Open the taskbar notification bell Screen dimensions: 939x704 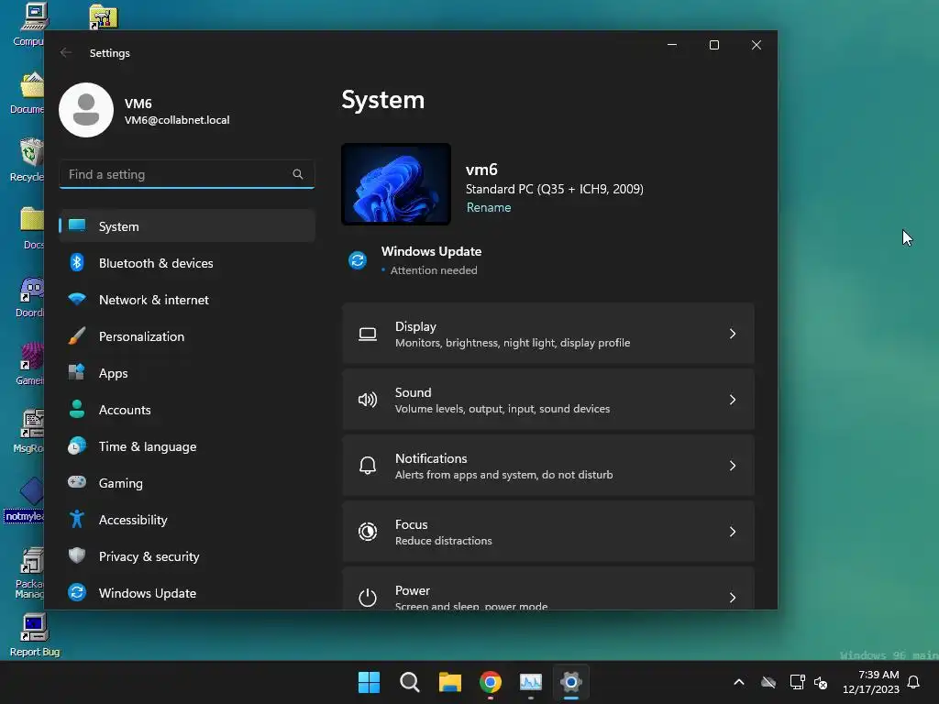pyautogui.click(x=914, y=682)
